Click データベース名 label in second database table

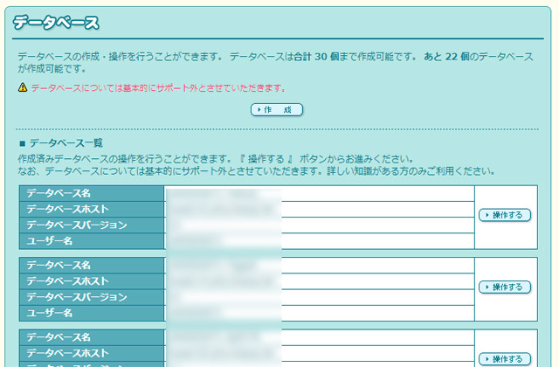59,265
